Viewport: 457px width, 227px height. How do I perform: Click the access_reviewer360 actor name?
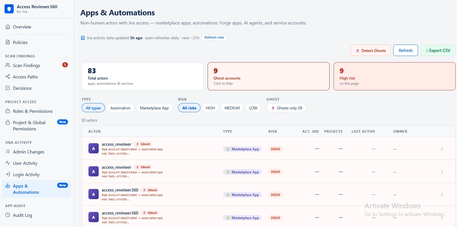click(120, 213)
